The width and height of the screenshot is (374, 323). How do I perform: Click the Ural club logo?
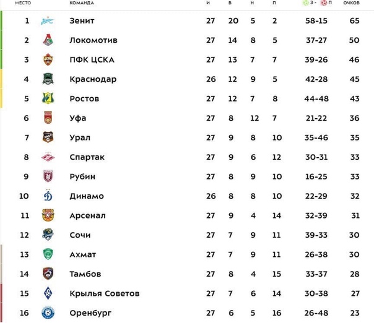coord(48,137)
